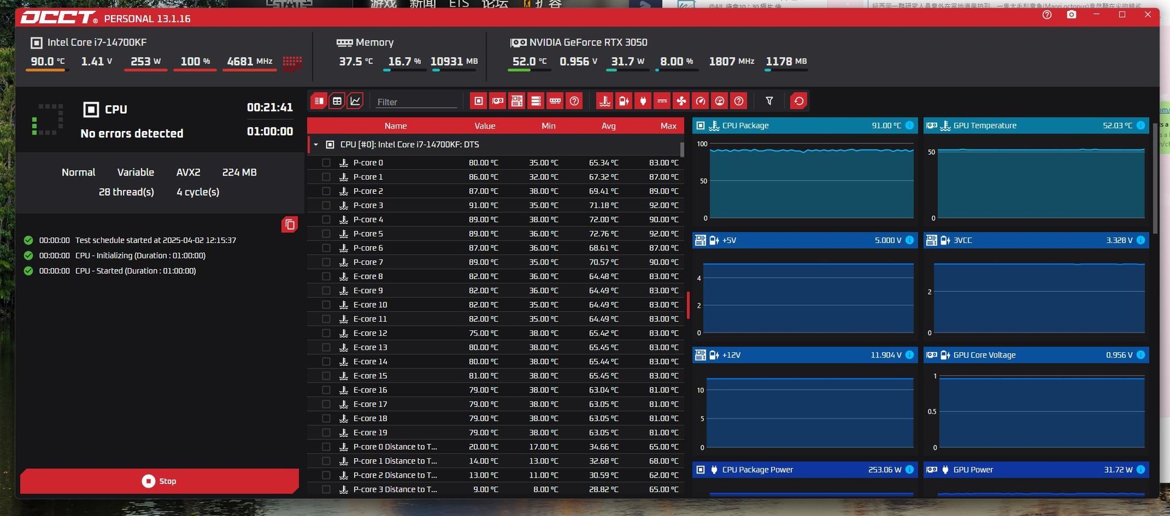The width and height of the screenshot is (1170, 516).
Task: Check the E-core 16 checkbox
Action: pos(326,390)
